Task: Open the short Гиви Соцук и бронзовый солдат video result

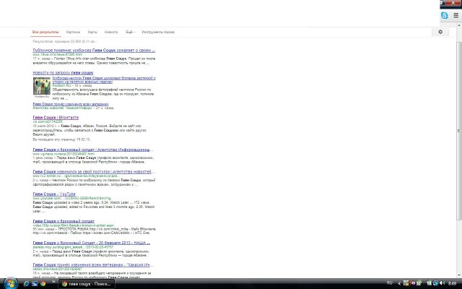Action: coord(64,221)
